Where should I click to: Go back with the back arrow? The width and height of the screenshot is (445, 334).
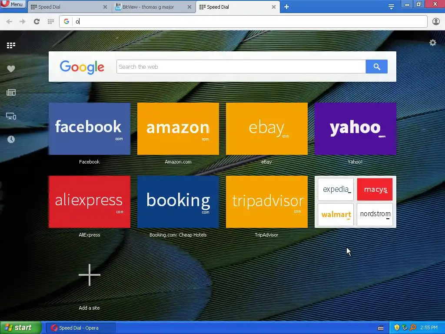(x=9, y=22)
